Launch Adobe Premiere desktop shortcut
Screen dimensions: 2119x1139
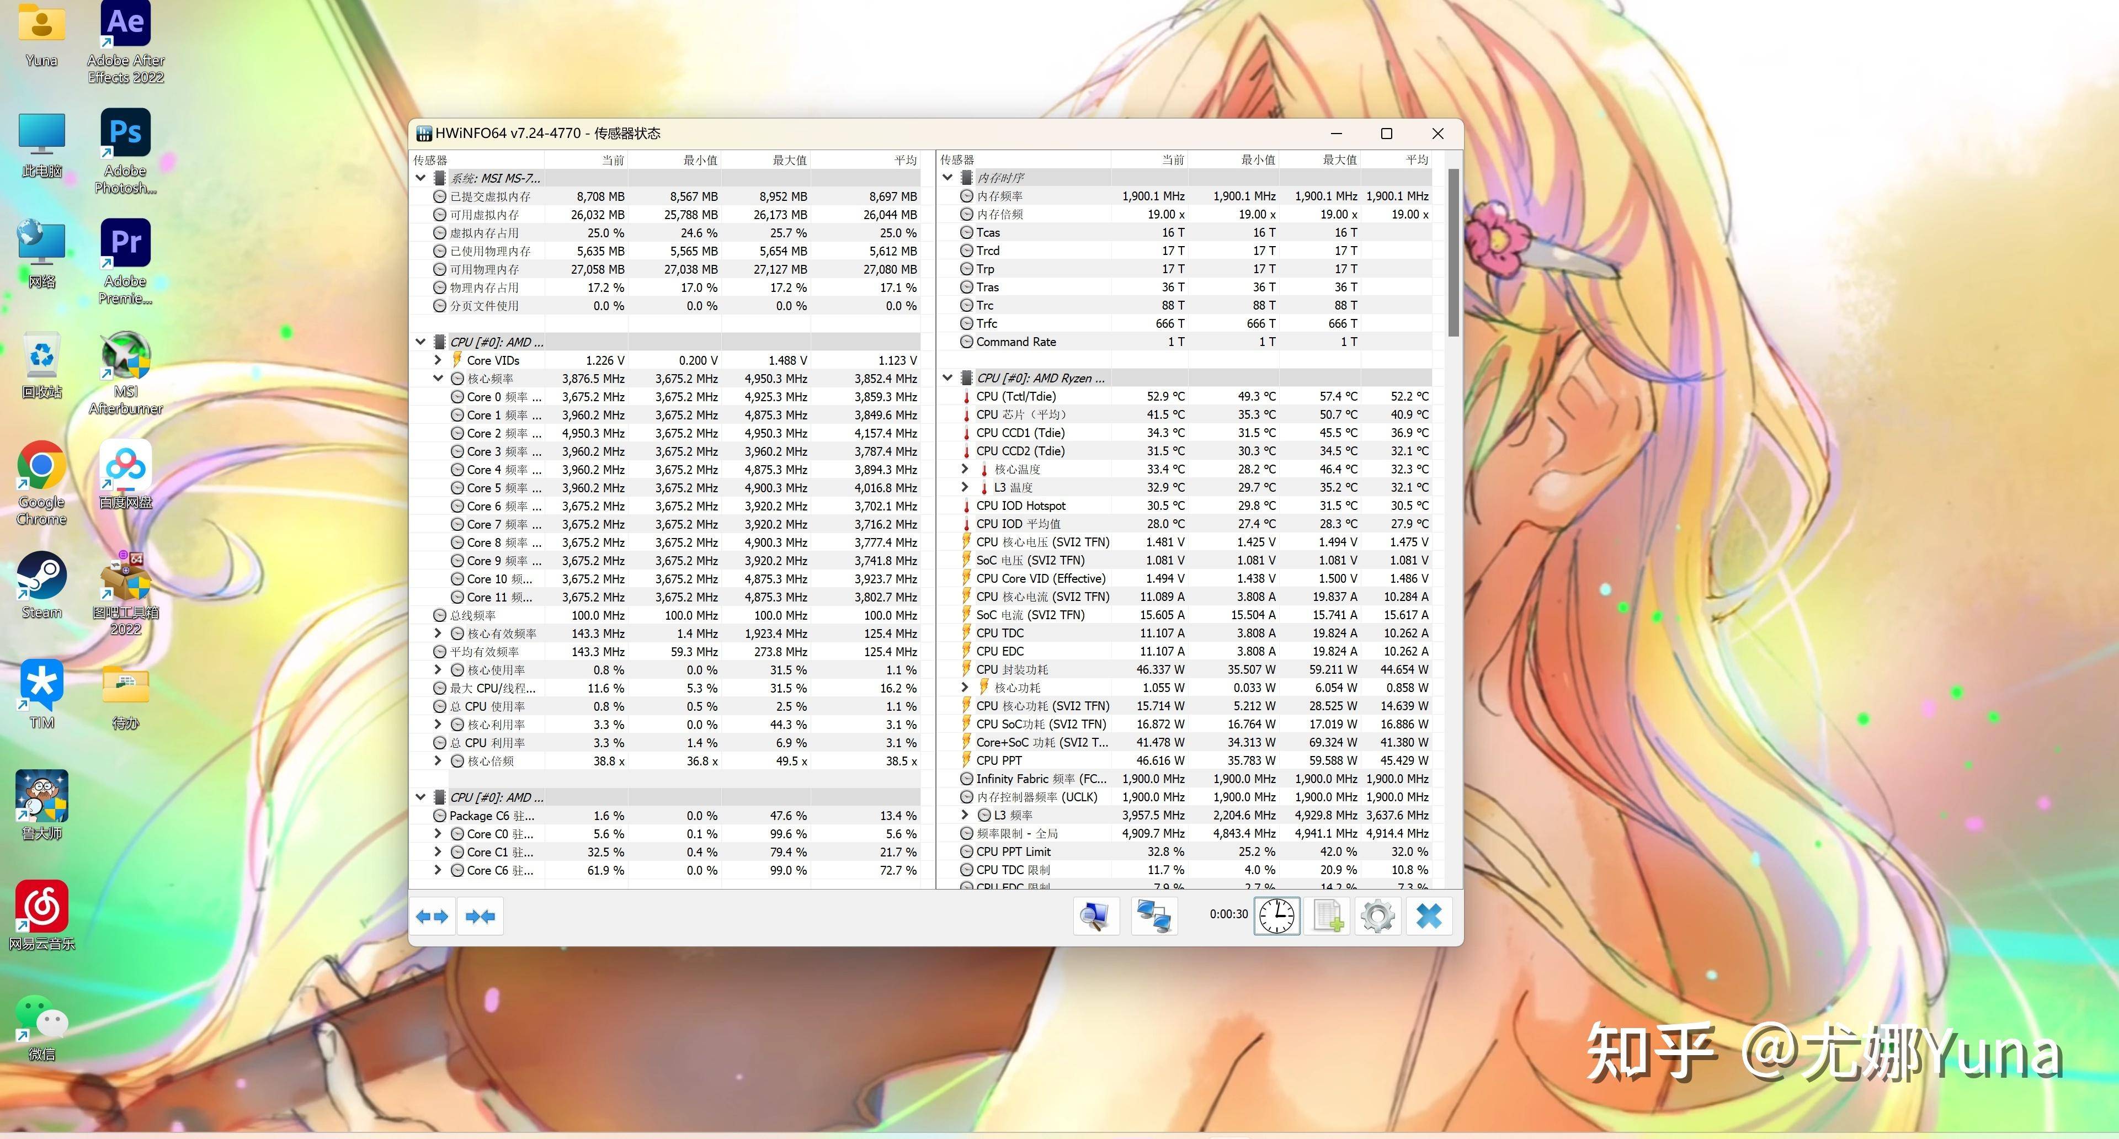(126, 262)
